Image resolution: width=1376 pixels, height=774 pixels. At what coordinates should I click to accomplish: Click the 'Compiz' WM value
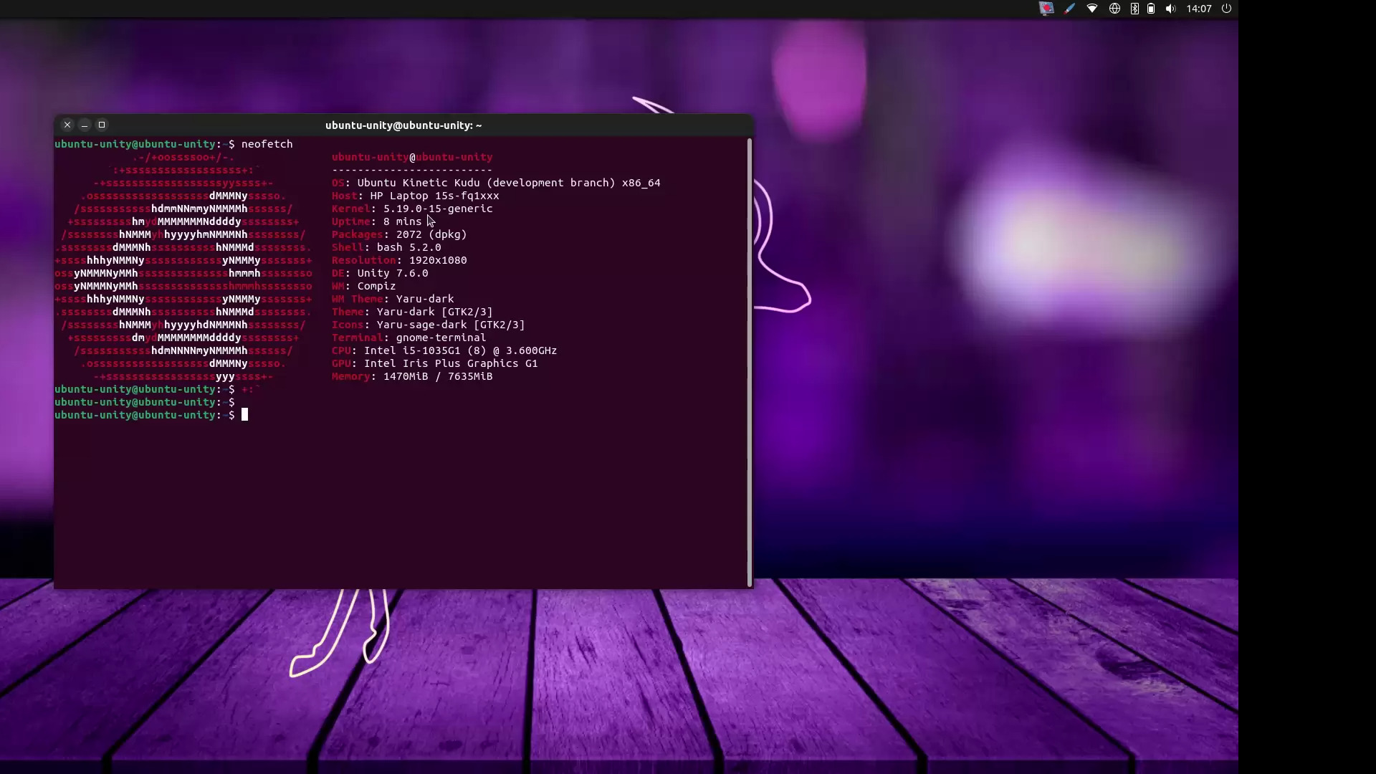point(376,286)
